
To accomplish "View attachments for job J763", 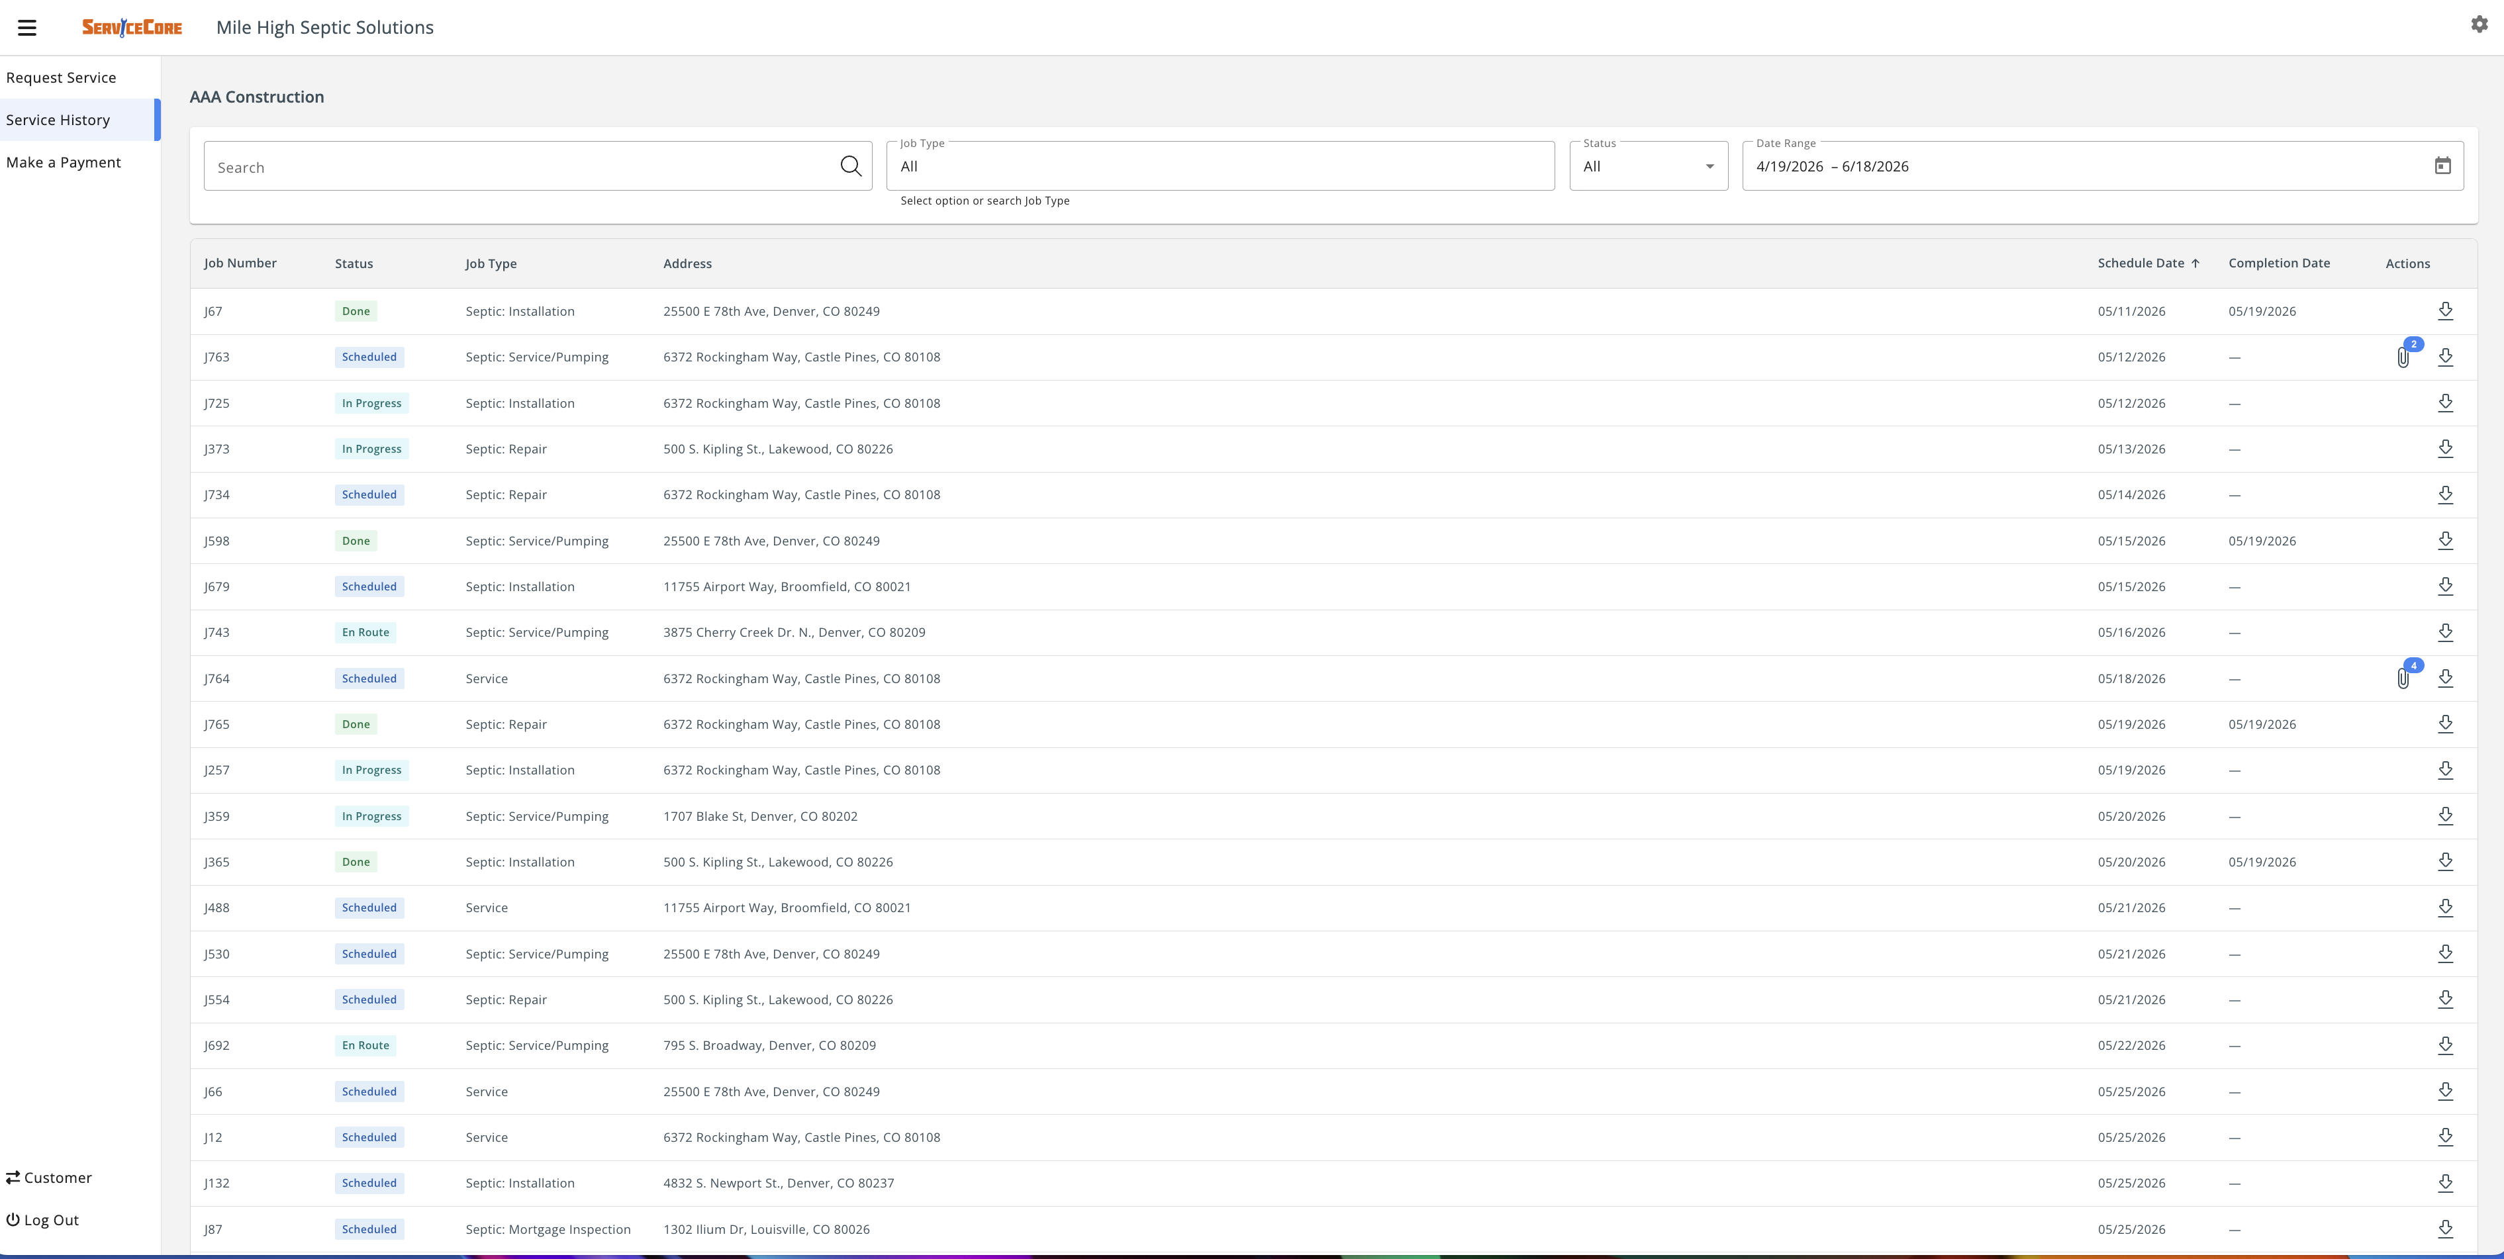I will pyautogui.click(x=2404, y=357).
